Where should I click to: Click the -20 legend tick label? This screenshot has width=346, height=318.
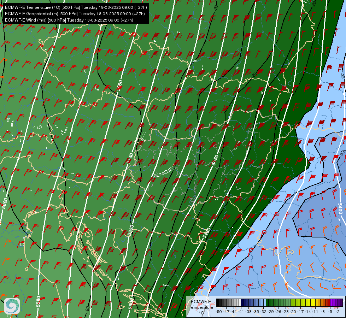tap(293, 312)
